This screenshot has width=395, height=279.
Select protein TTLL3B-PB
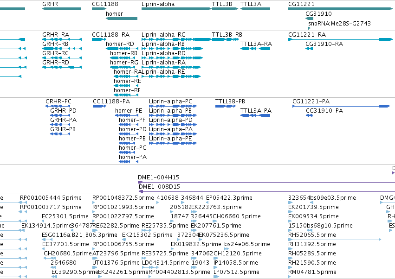pos(226,106)
